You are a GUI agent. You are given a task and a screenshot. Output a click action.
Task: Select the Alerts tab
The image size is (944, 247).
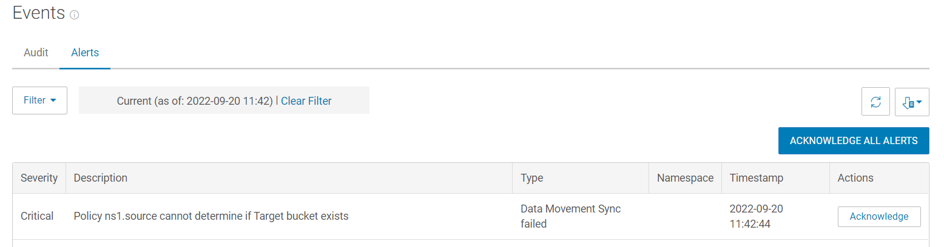click(85, 53)
